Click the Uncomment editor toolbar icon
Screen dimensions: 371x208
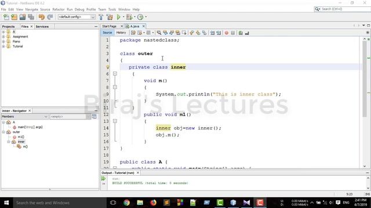pyautogui.click(x=247, y=33)
